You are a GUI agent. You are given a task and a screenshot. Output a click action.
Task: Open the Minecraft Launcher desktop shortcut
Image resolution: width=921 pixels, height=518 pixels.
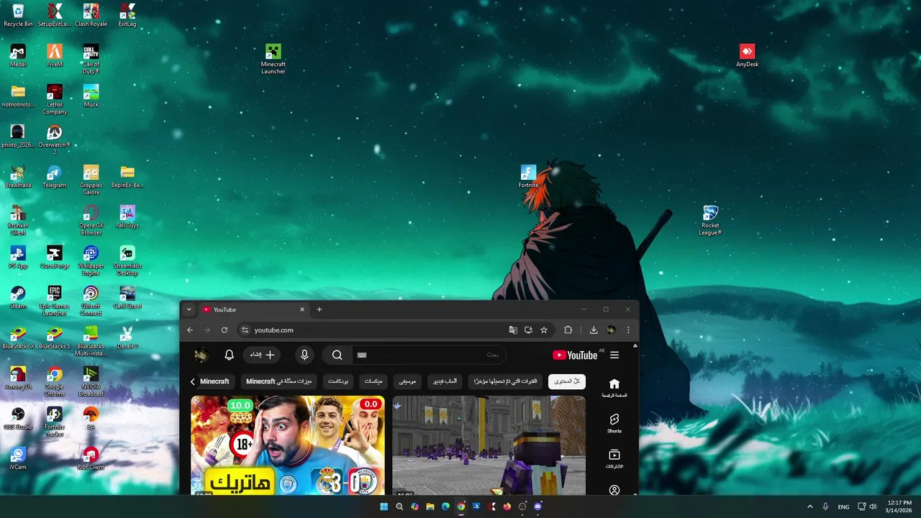pos(273,58)
